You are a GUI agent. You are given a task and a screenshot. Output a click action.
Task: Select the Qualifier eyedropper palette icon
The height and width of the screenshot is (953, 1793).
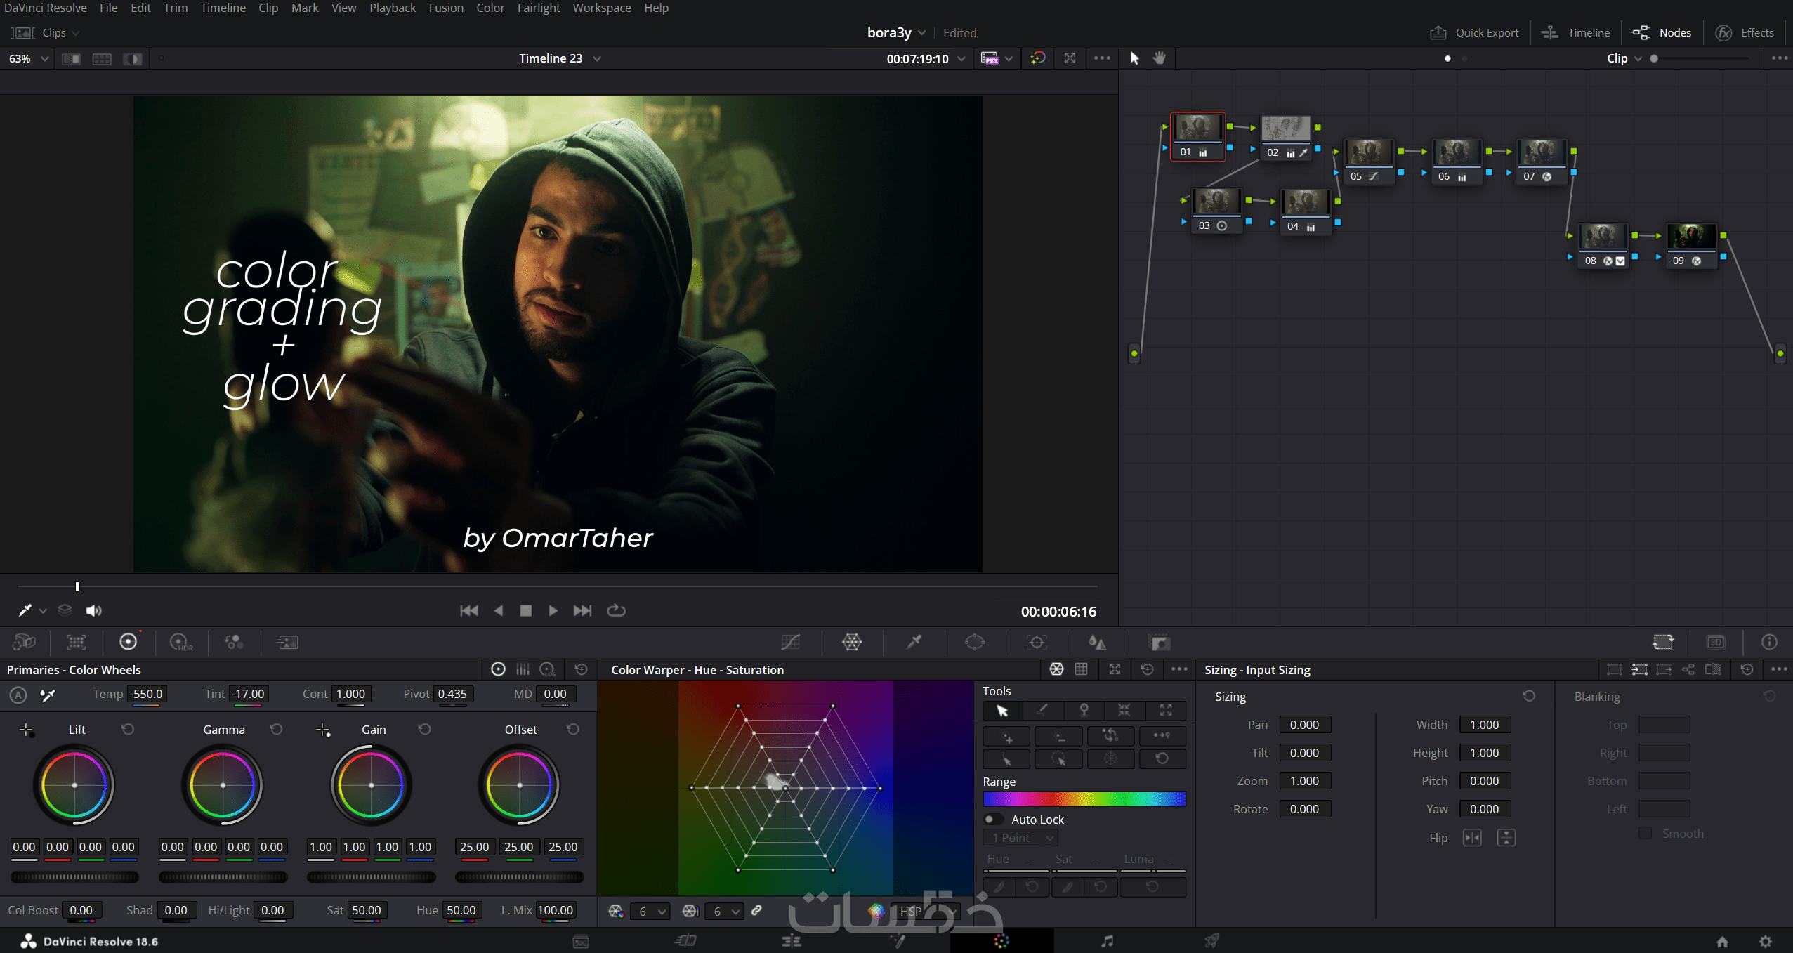914,642
